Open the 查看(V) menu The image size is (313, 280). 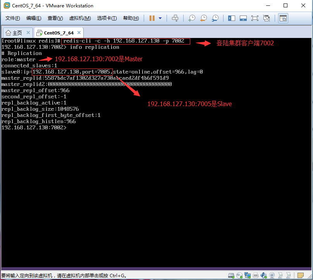point(55,18)
